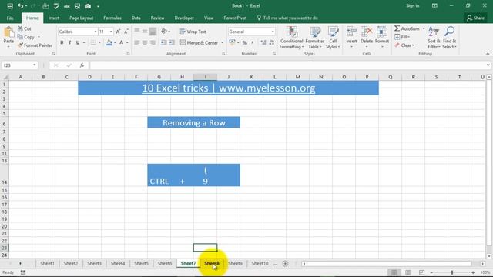
Task: Open the fill color paint bucket
Action: coord(109,43)
